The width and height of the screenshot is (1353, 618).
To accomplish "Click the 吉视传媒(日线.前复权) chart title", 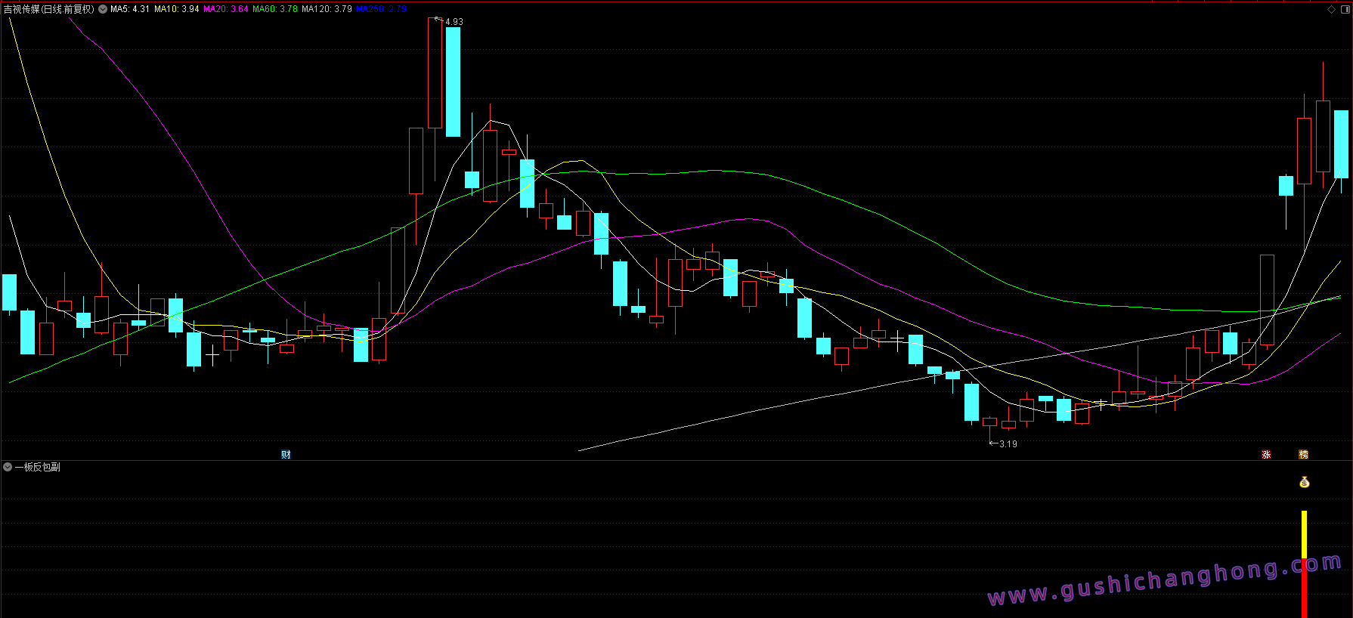I will (x=49, y=9).
